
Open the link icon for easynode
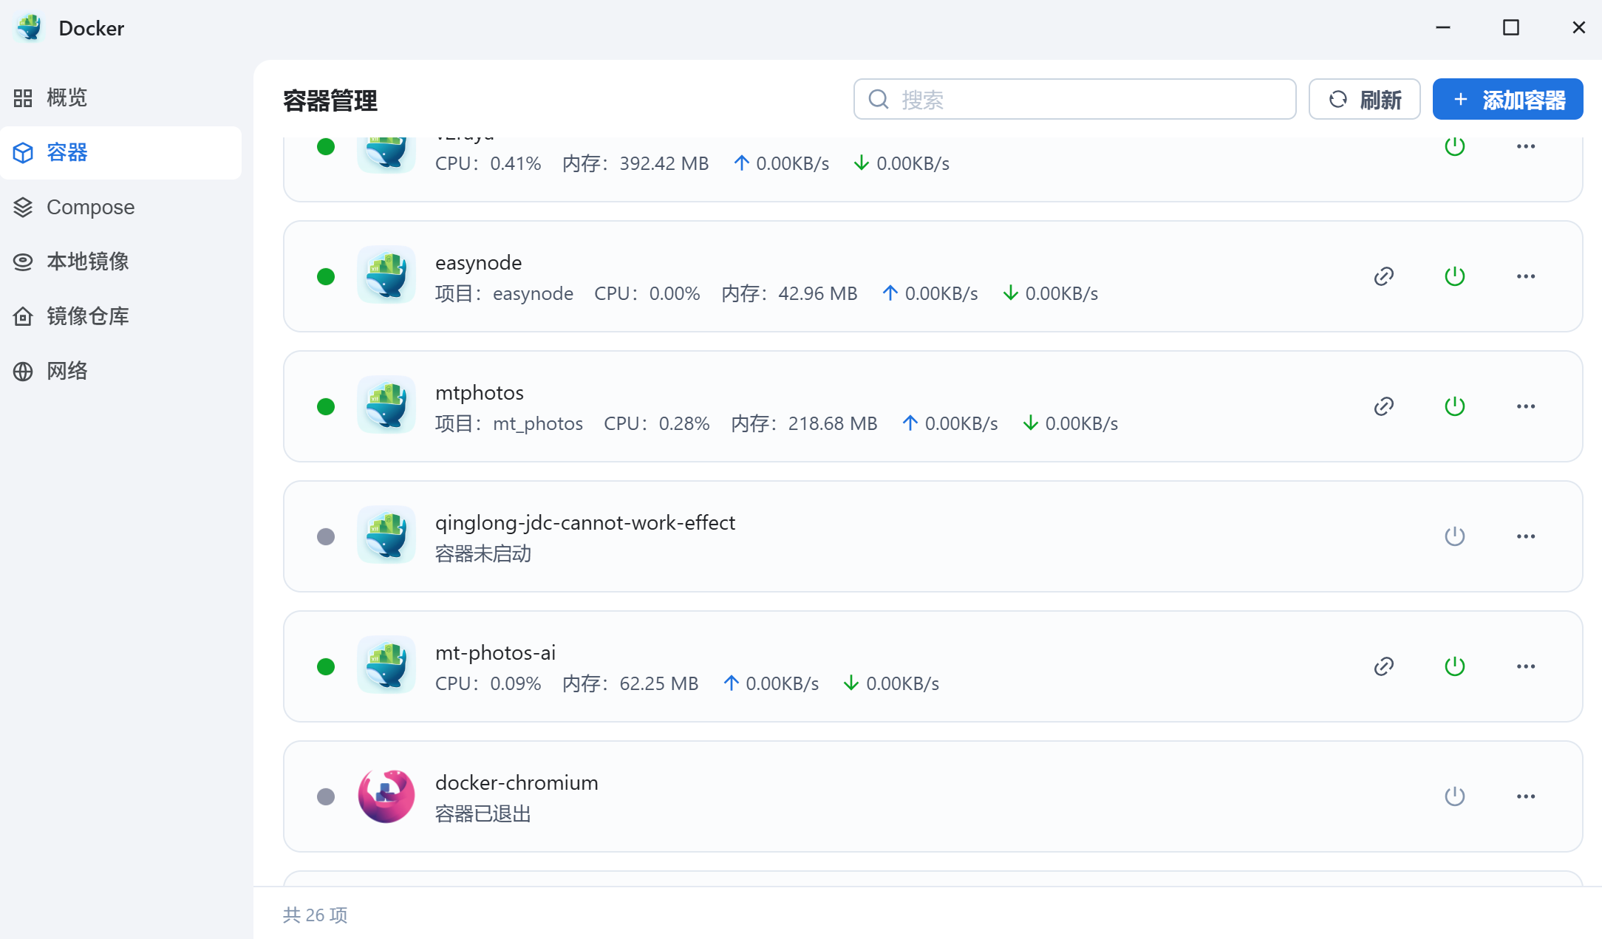[1384, 276]
